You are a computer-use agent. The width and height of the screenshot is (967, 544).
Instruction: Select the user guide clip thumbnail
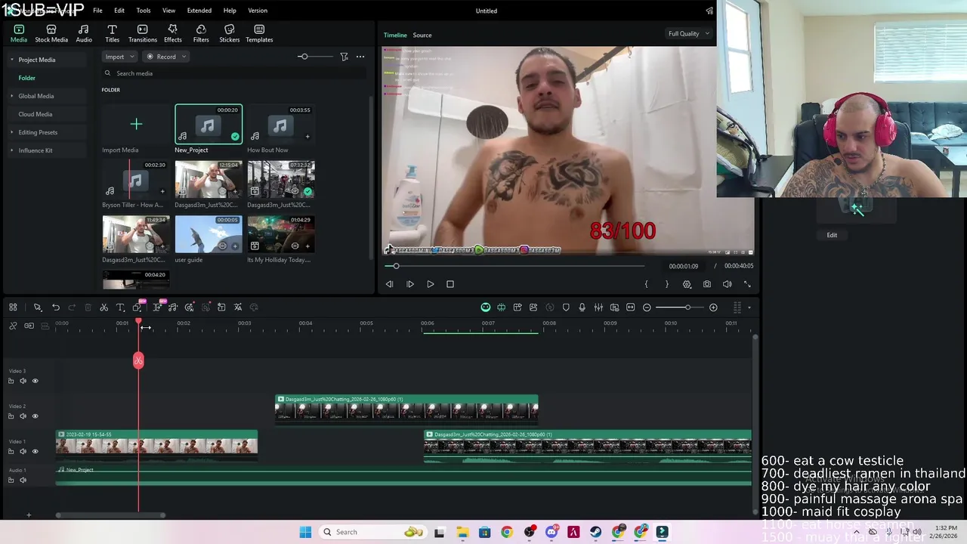click(209, 234)
